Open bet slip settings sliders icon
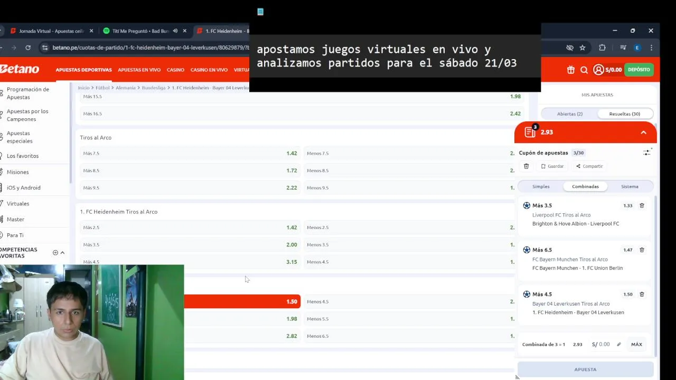This screenshot has height=380, width=676. click(x=647, y=153)
